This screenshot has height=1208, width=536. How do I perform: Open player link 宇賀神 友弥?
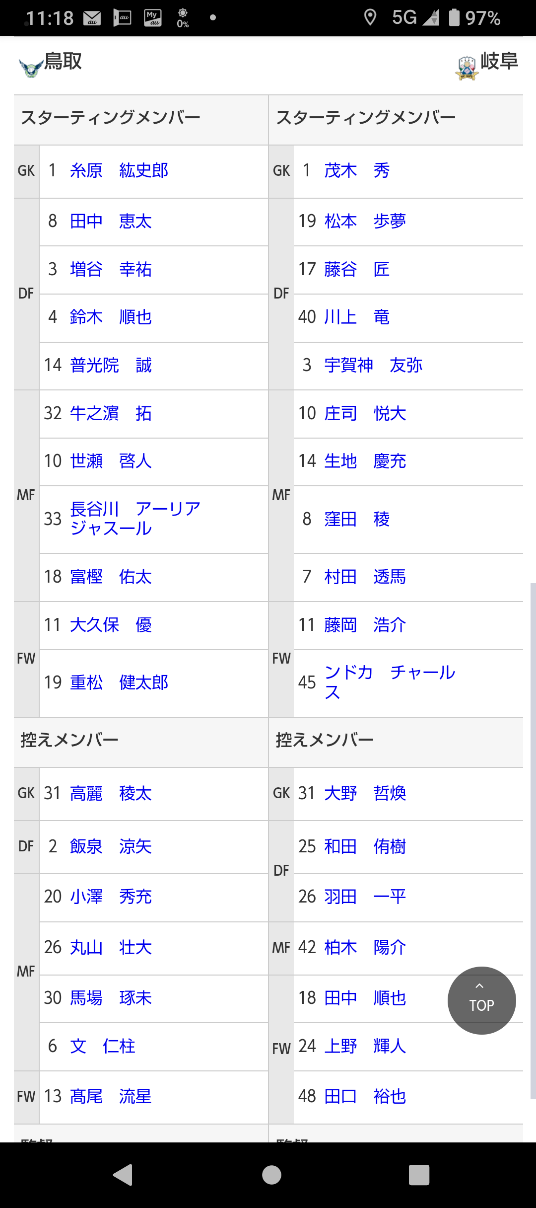pos(373,366)
